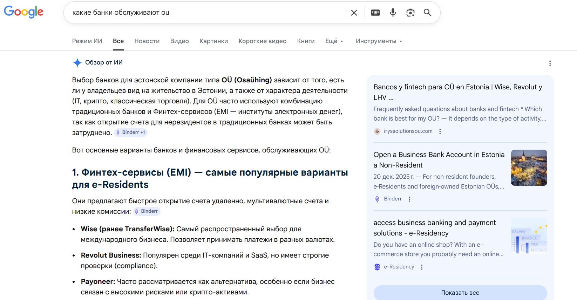
Task: Open the Видео tab
Action: point(179,41)
